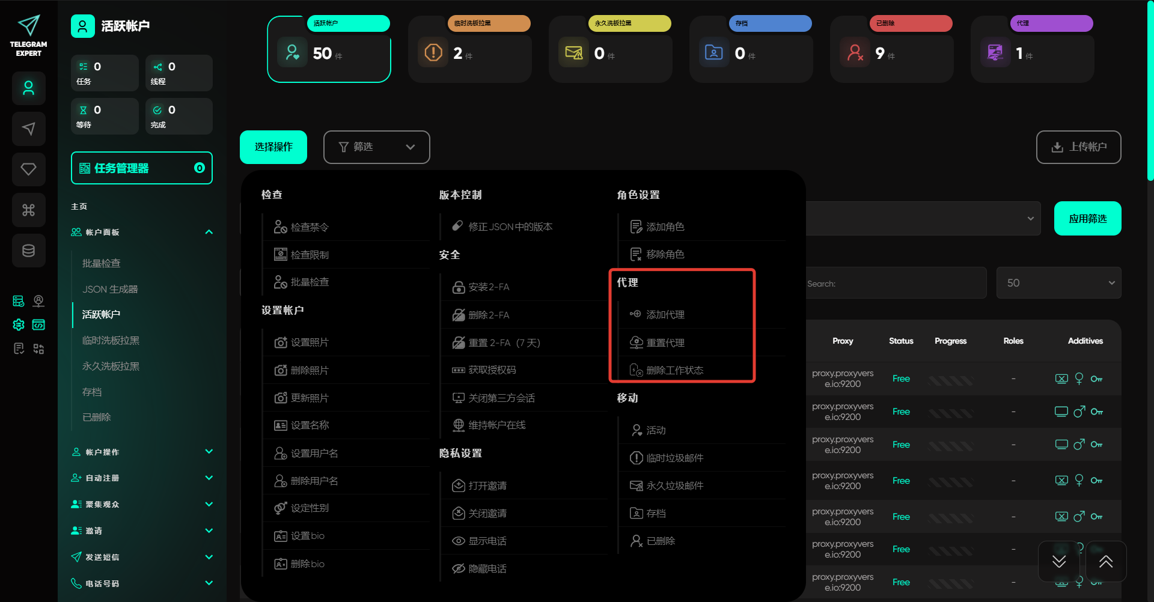
Task: Open the diamond icon in left sidebar
Action: [x=29, y=169]
